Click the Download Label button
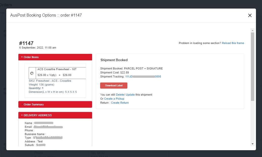This screenshot has height=157, width=262. click(114, 86)
